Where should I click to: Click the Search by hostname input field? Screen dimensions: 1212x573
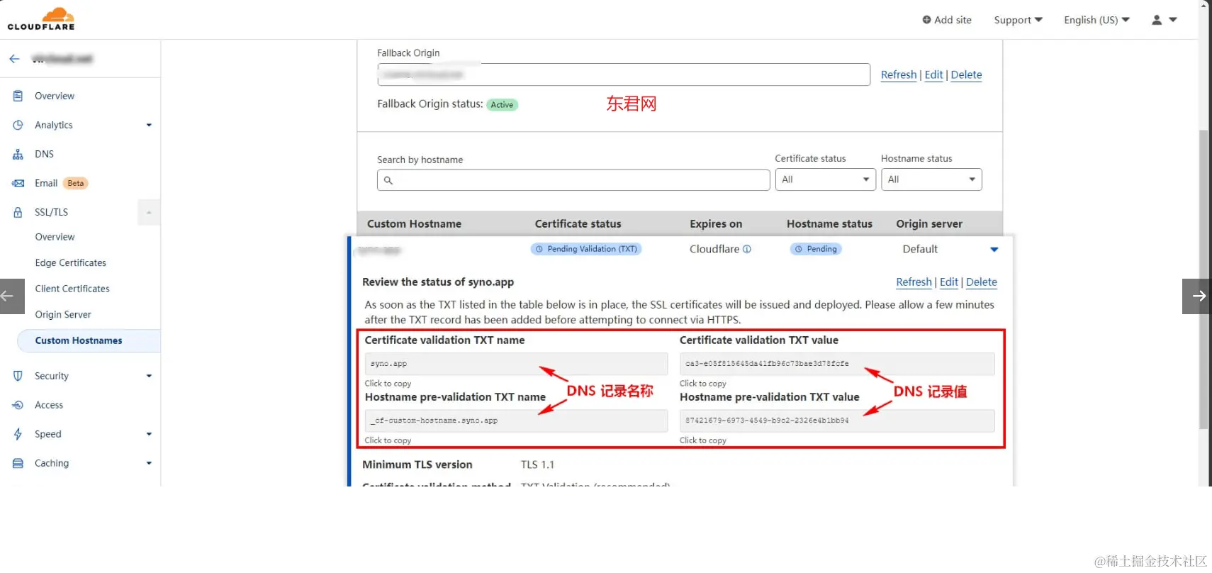click(573, 180)
